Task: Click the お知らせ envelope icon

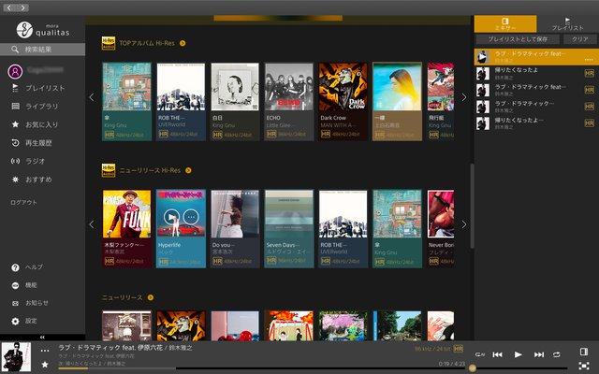Action: point(15,303)
